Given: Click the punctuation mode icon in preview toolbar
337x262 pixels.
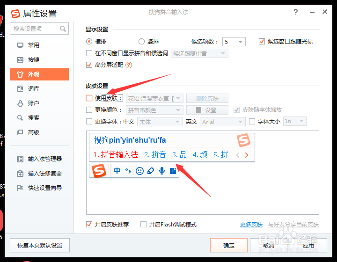Looking at the screenshot, I should pyautogui.click(x=128, y=171).
